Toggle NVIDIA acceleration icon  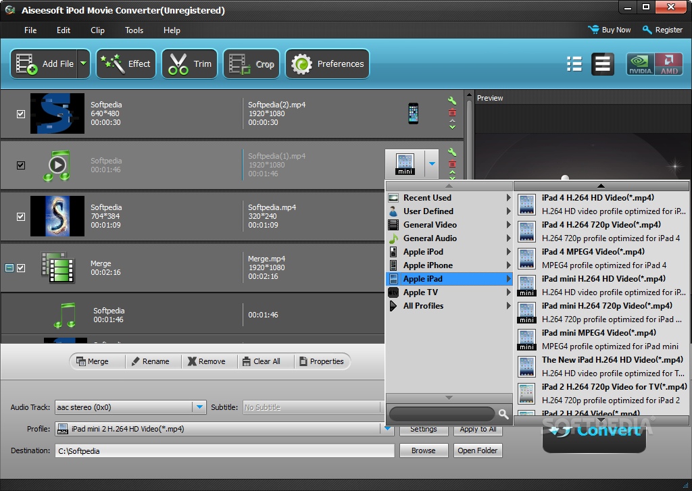pos(641,64)
